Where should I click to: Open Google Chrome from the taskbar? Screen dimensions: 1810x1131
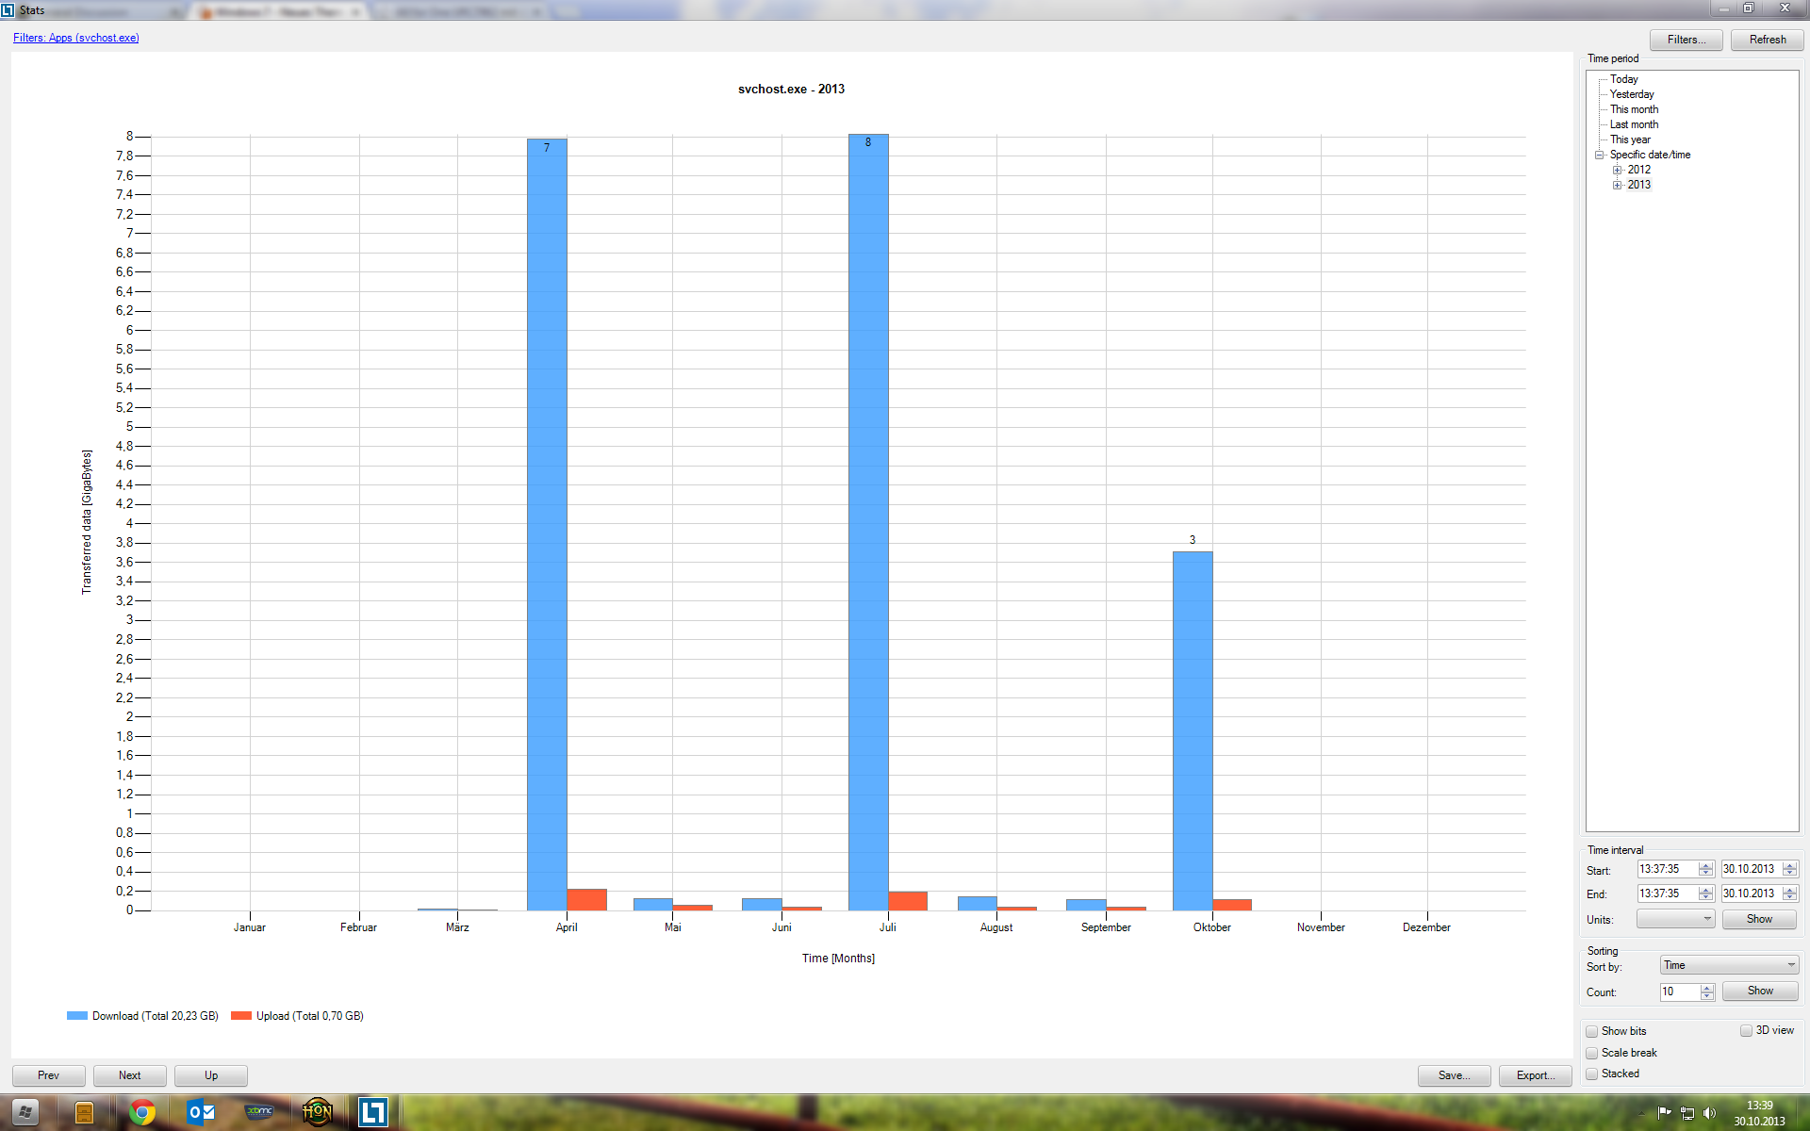coord(142,1112)
